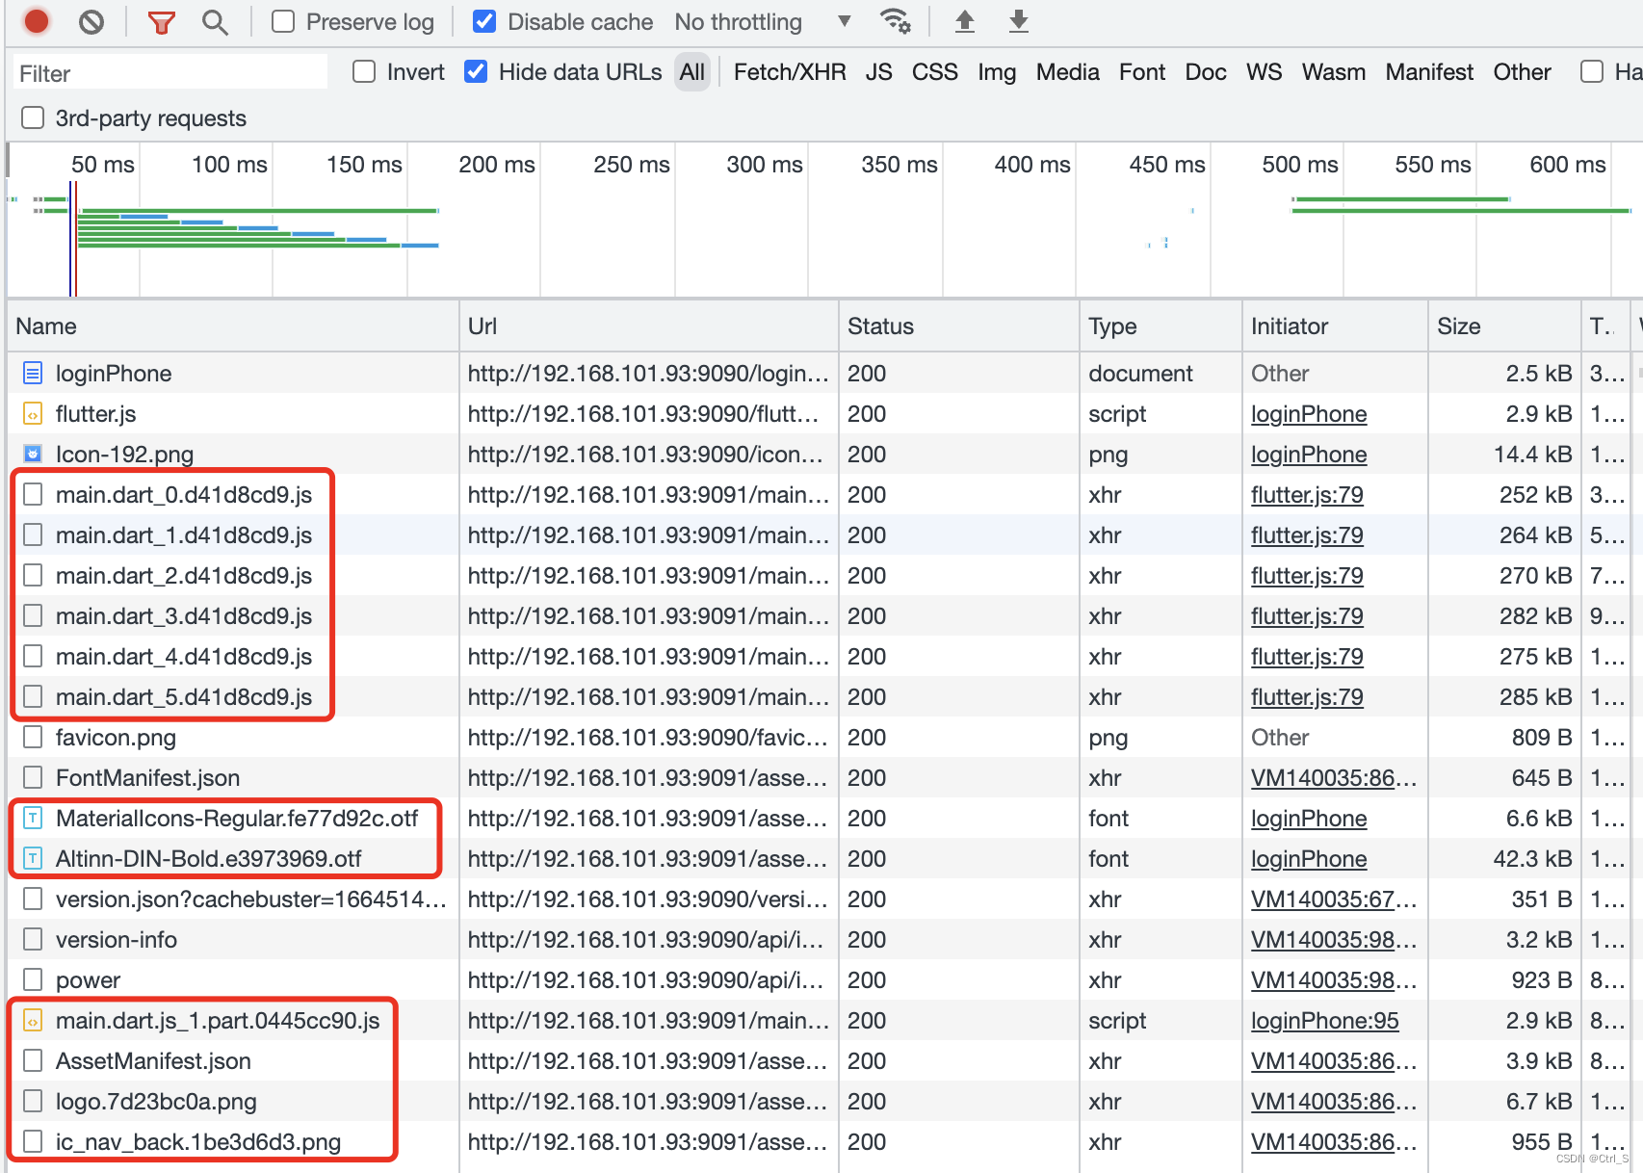Click the 42.3 kB size cell
Screen dimensions: 1643x1173
(x=1532, y=859)
